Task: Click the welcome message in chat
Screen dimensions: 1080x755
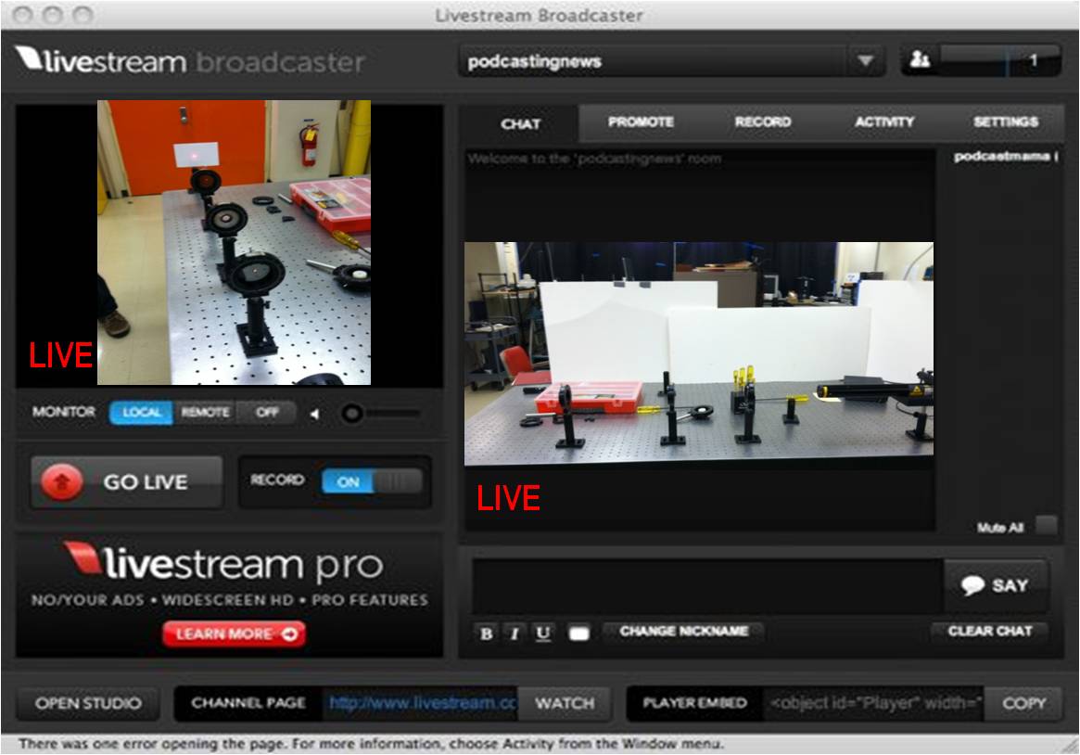Action: click(x=594, y=160)
